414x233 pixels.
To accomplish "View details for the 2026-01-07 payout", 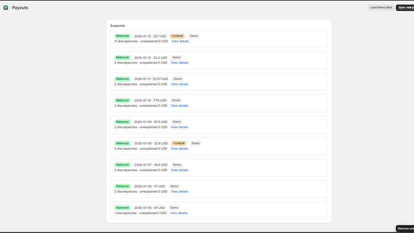I will click(x=179, y=170).
